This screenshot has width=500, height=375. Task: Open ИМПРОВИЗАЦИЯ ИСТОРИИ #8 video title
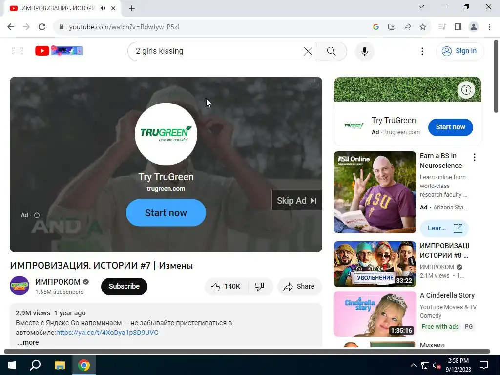click(x=444, y=250)
